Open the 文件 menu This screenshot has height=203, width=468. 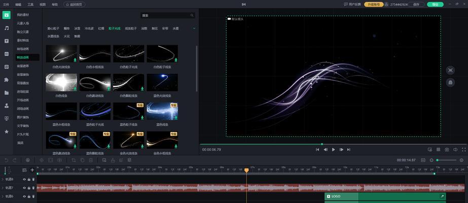6,5
